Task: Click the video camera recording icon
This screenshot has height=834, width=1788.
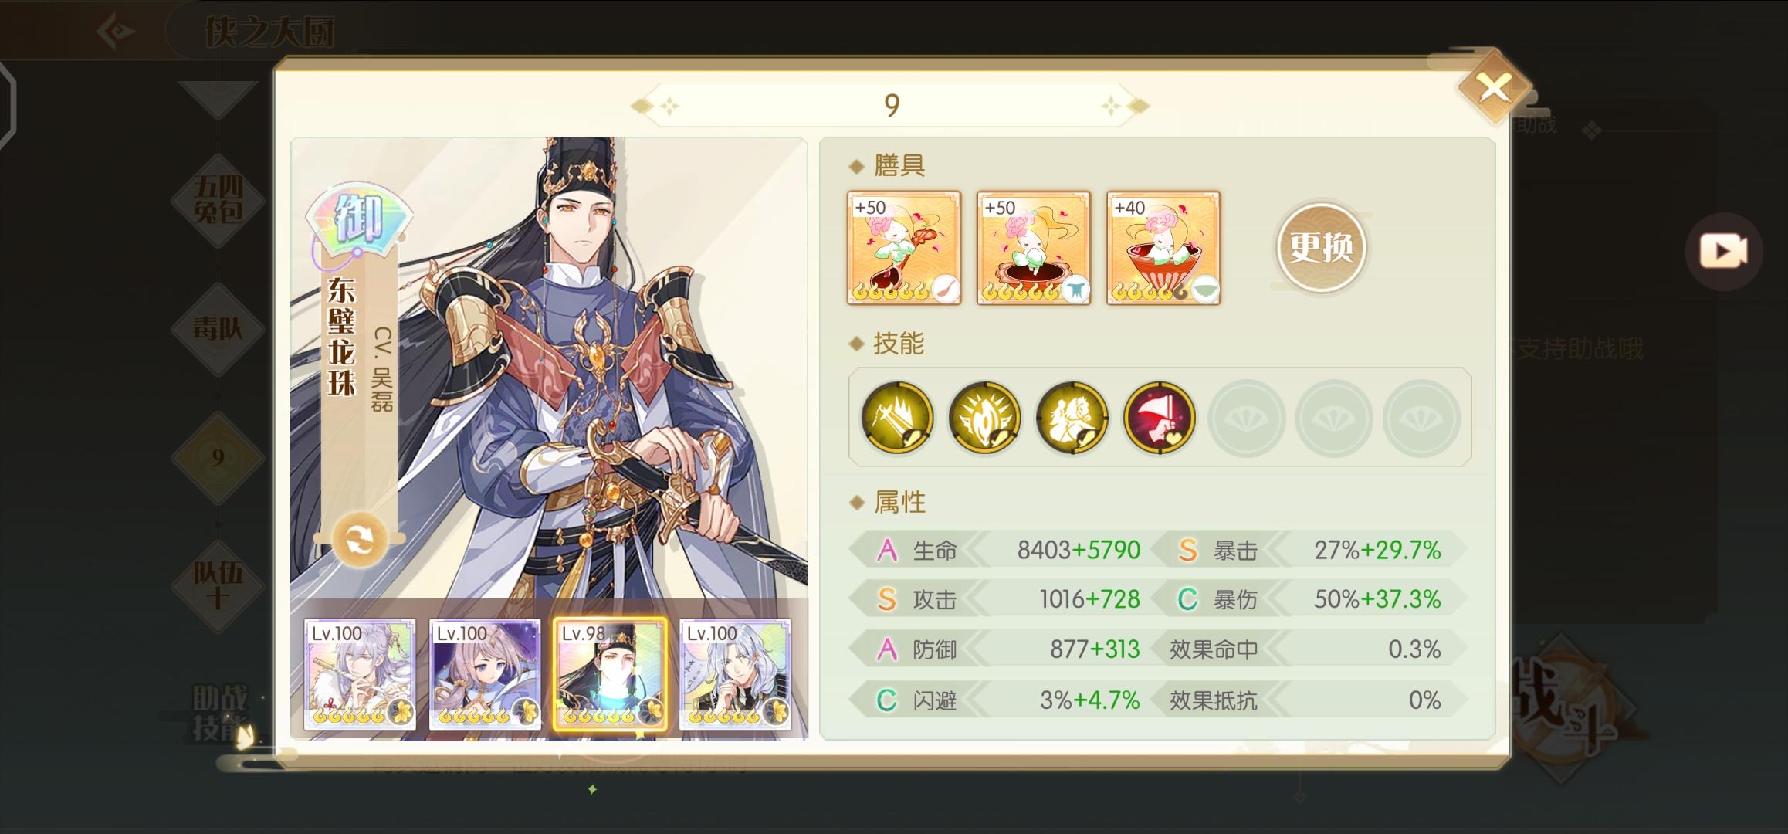Action: (1723, 251)
